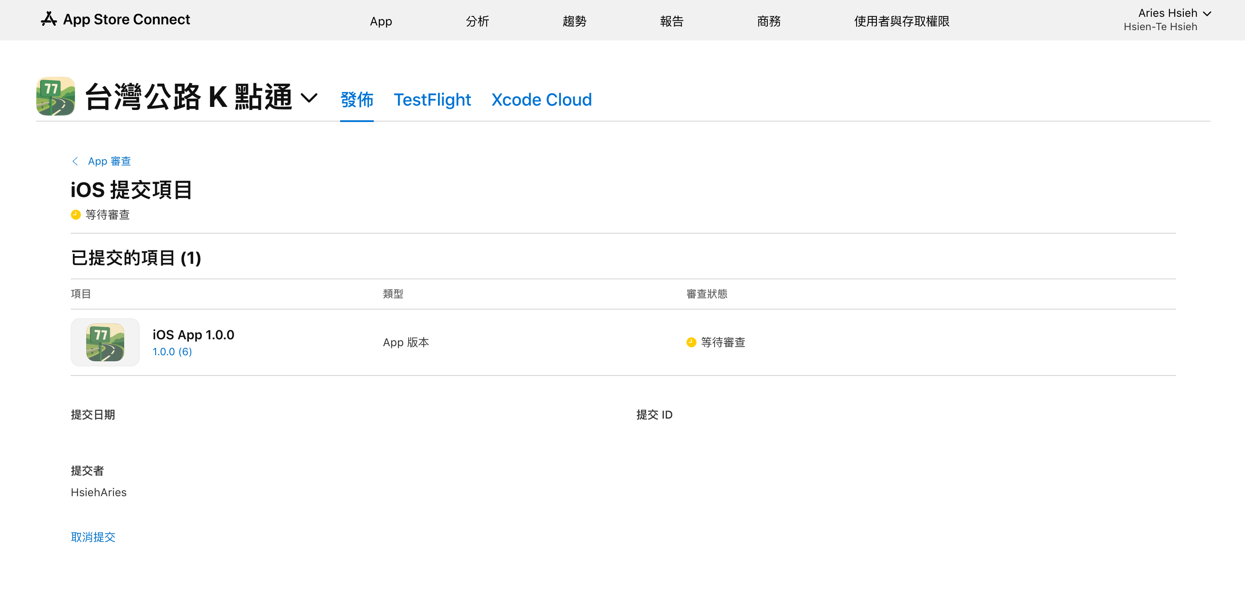Click the yellow status icon in 審查狀態 column
Screen dimensions: 1245x607
[691, 342]
